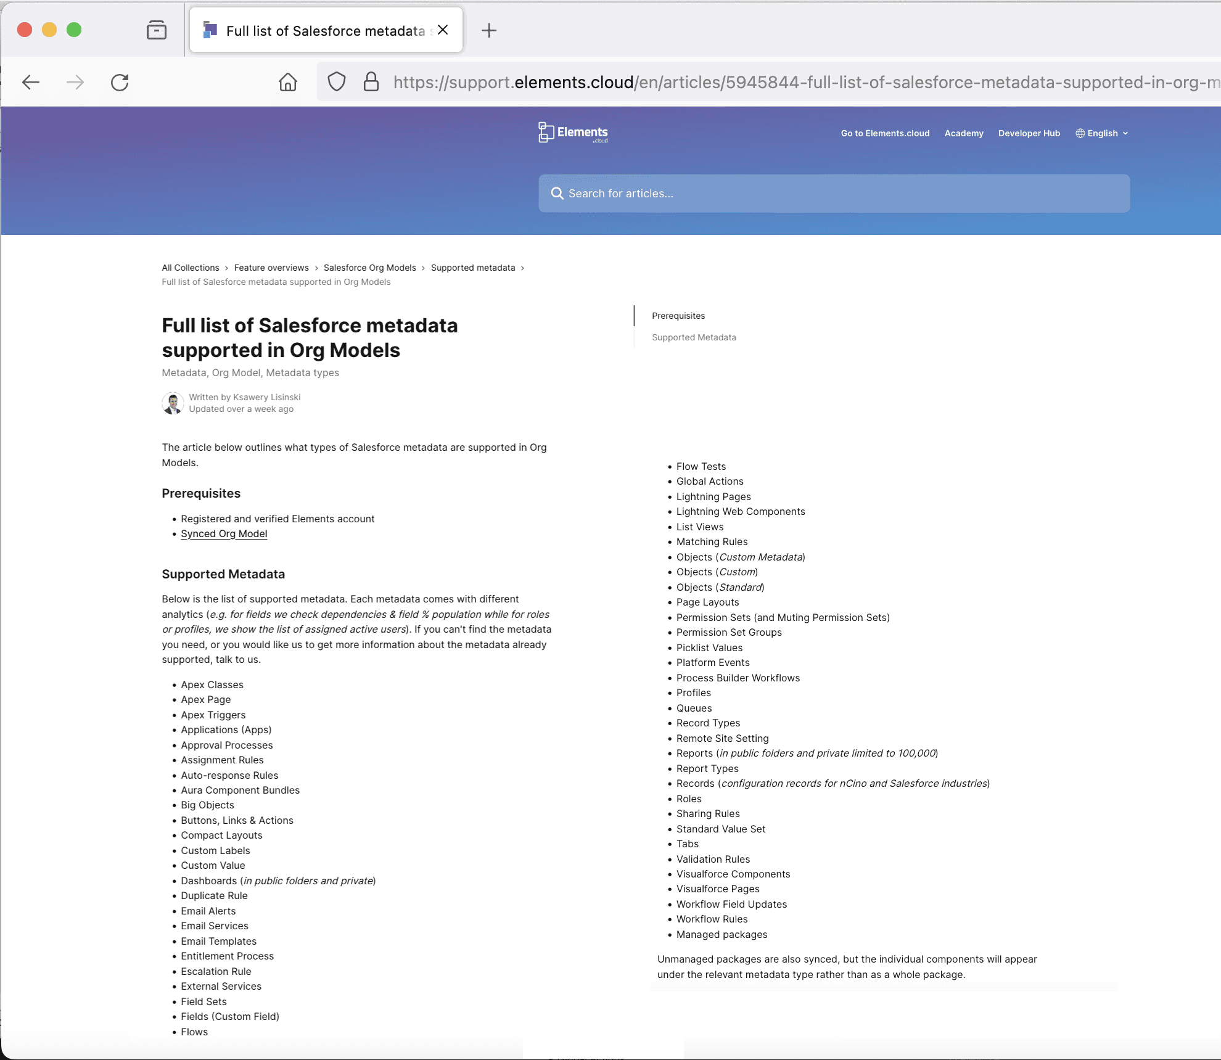This screenshot has width=1221, height=1060.
Task: Click the article title heading
Action: point(310,337)
